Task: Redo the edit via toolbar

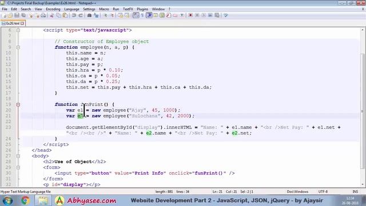Action: pyautogui.click(x=81, y=15)
